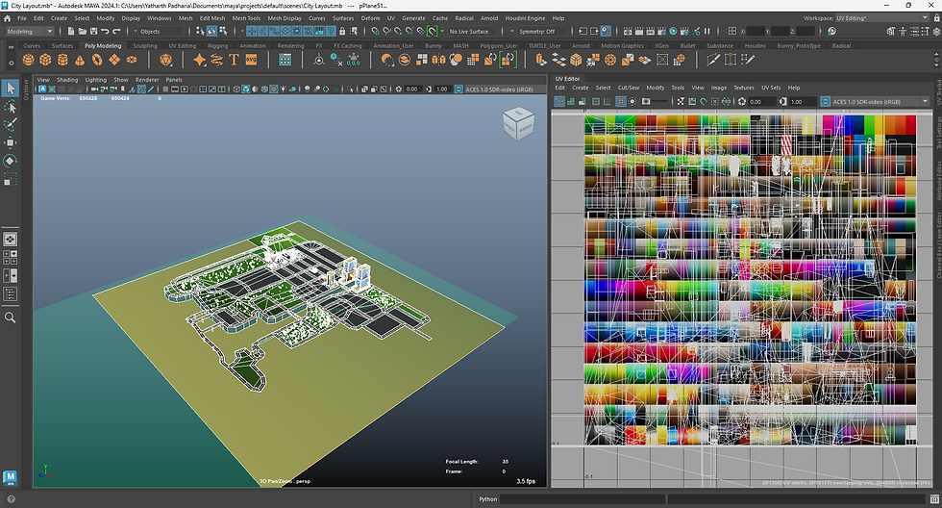
Task: Activate the Select tool arrow
Action: [11, 89]
